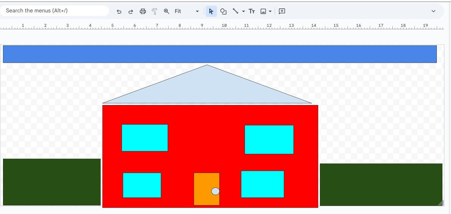This screenshot has width=451, height=214.
Task: Collapse the toolbar with the chevron
Action: pos(433,11)
